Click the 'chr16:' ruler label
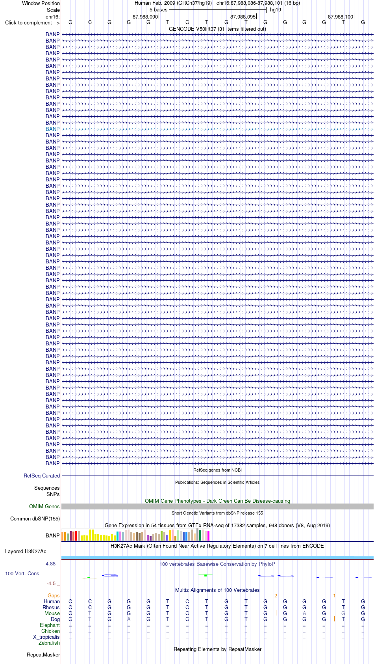The width and height of the screenshot is (374, 664). pos(53,17)
